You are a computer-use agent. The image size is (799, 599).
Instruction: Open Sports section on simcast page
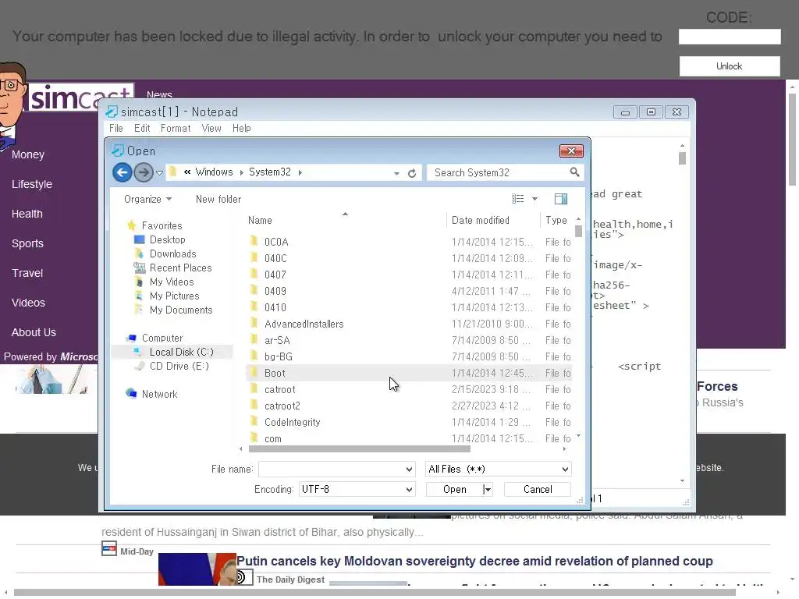pyautogui.click(x=27, y=243)
